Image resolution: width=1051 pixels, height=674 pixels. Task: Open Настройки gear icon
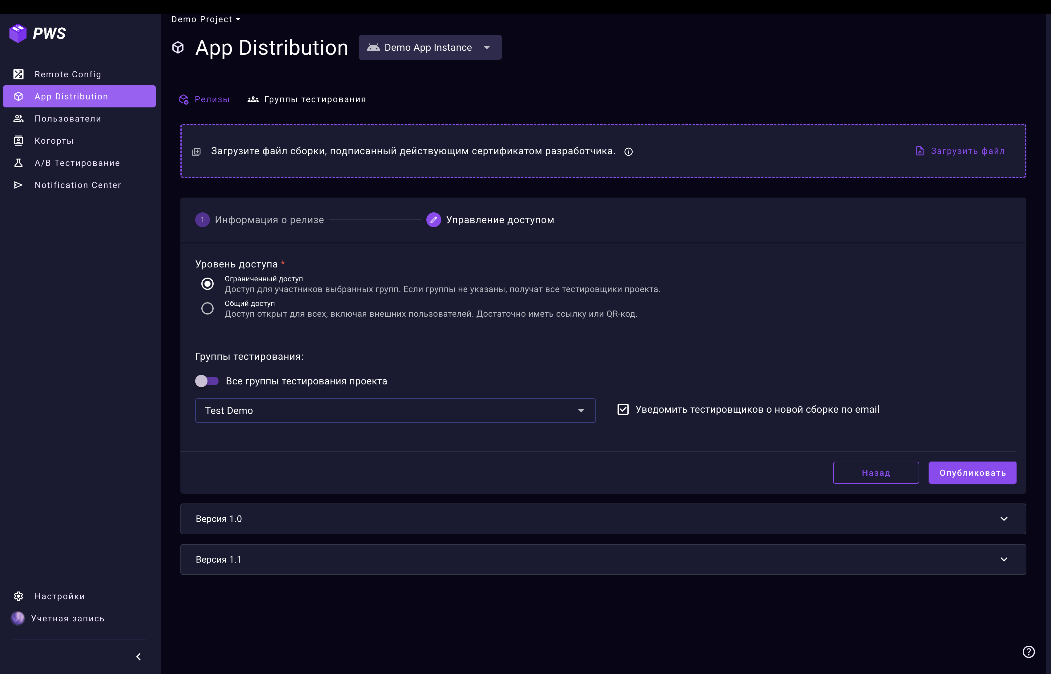(x=18, y=596)
